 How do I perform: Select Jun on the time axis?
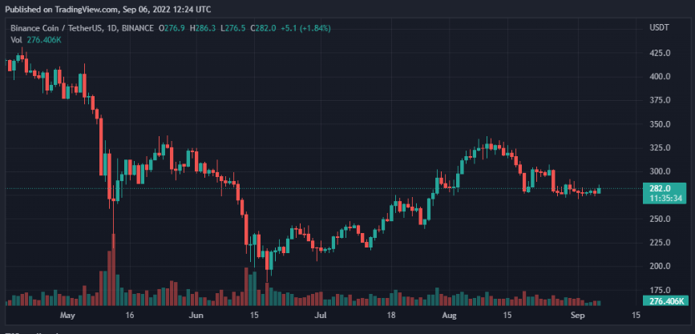(x=193, y=316)
